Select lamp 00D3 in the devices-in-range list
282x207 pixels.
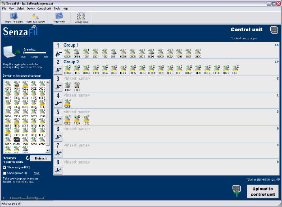(42, 141)
